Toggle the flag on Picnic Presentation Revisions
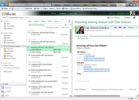 [x=67, y=70]
